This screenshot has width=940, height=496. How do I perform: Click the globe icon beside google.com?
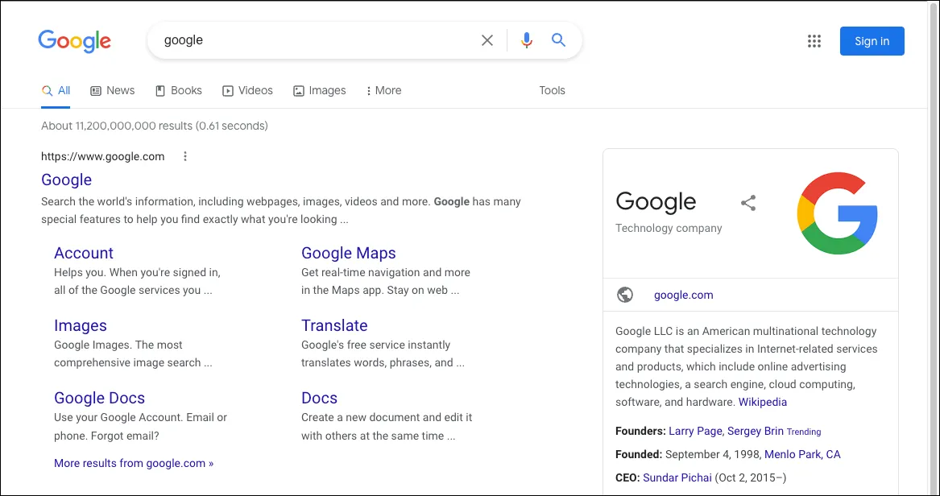pyautogui.click(x=625, y=295)
